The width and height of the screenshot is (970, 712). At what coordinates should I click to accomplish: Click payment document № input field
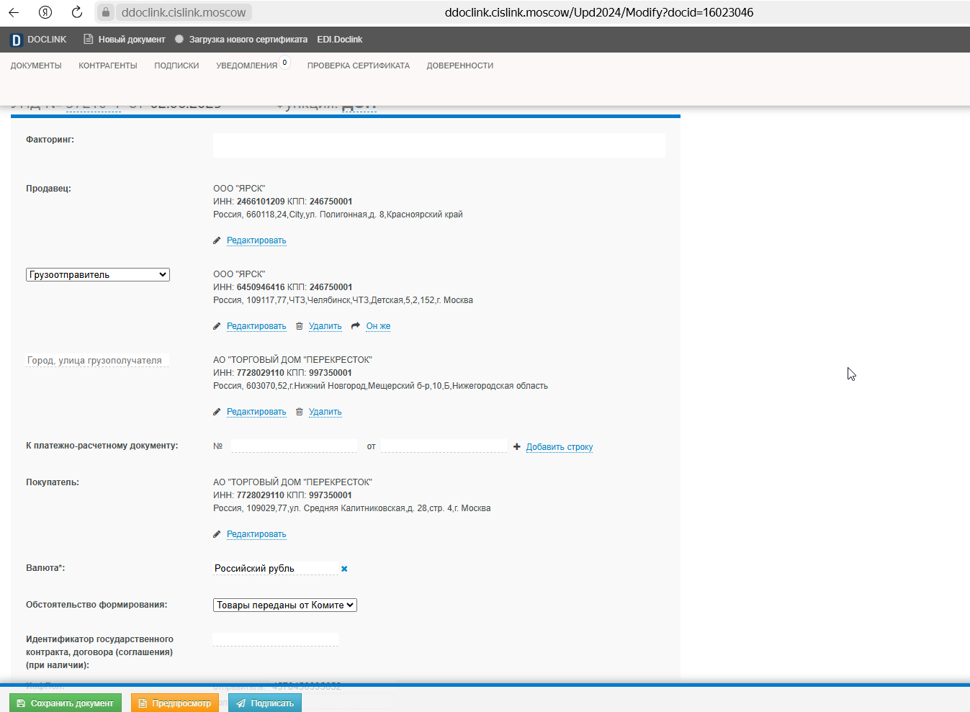(294, 446)
